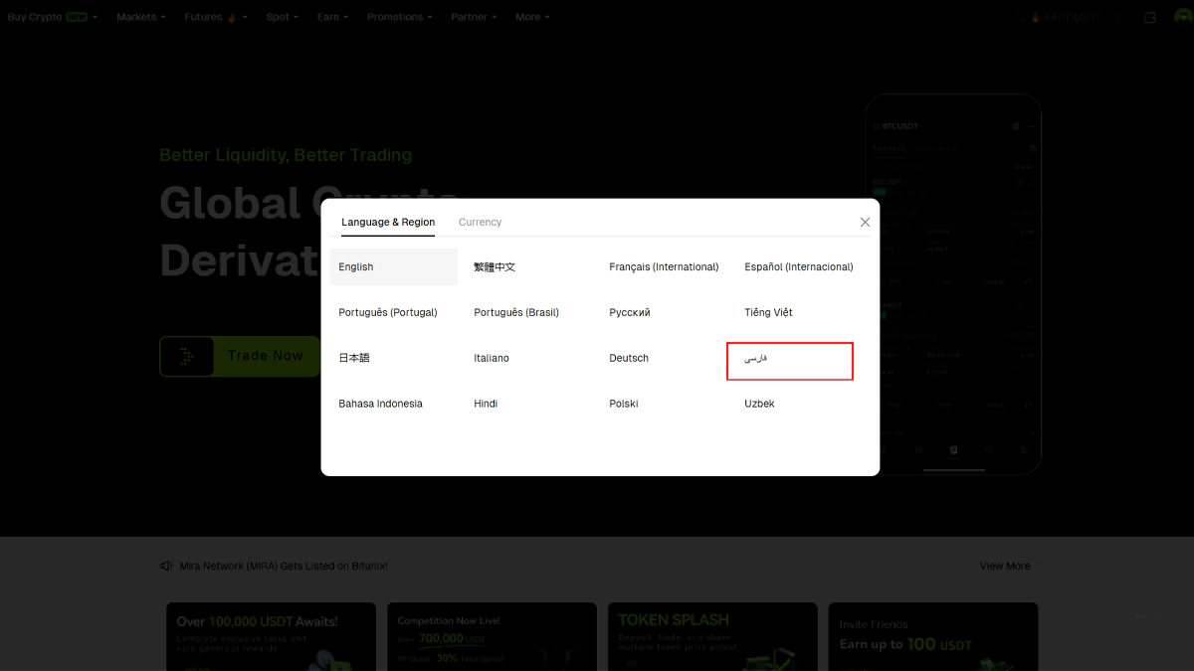The image size is (1194, 671).
Task: Close the Language & Region dialog
Action: [x=865, y=223]
